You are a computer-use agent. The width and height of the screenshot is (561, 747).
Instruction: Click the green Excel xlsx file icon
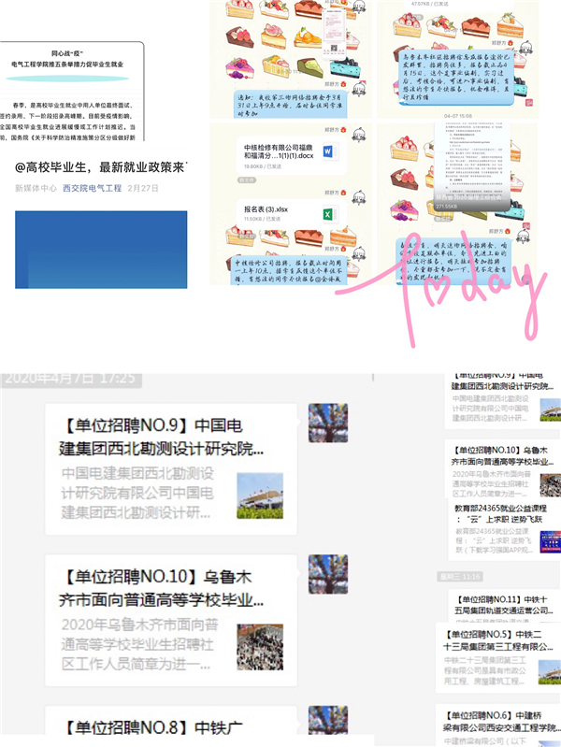328,215
